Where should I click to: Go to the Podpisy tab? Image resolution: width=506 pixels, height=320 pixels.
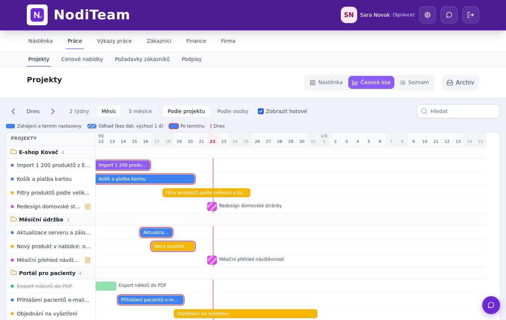coord(192,59)
